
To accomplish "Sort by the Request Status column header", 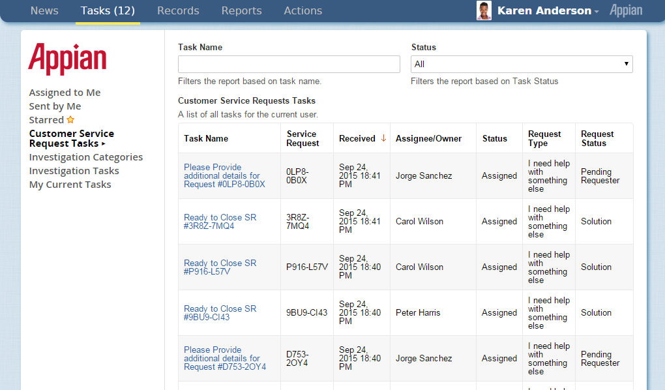I will click(x=597, y=138).
